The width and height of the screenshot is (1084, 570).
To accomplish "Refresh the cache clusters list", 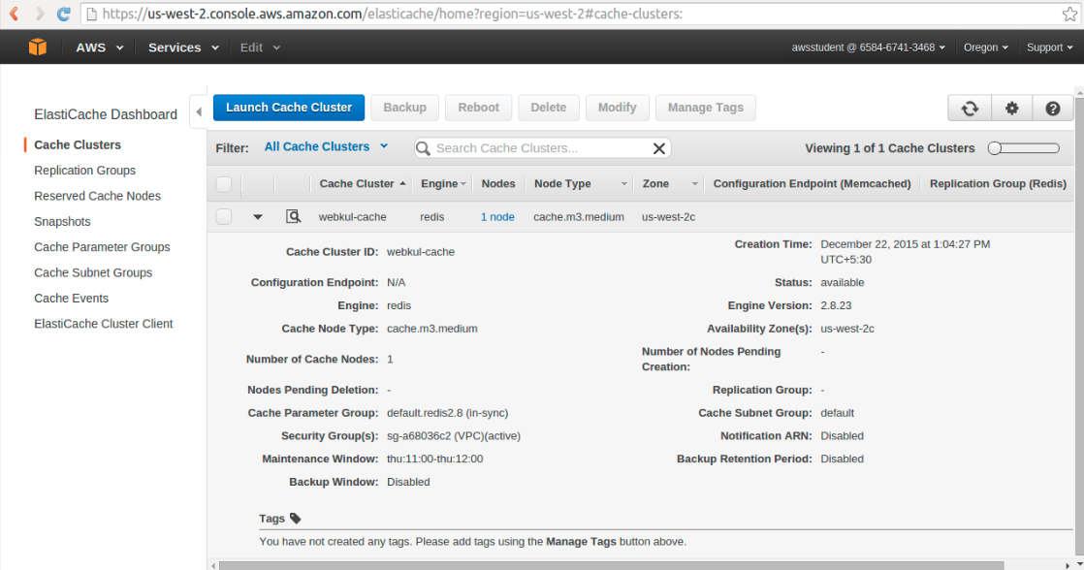I will pos(970,108).
